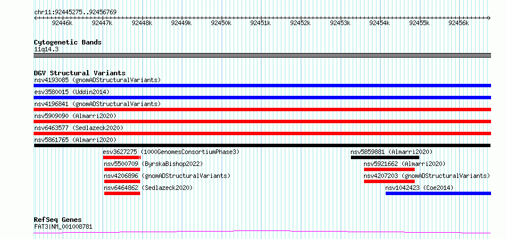Click the gray 11q14.3 cytogenetic band

[x=263, y=55]
